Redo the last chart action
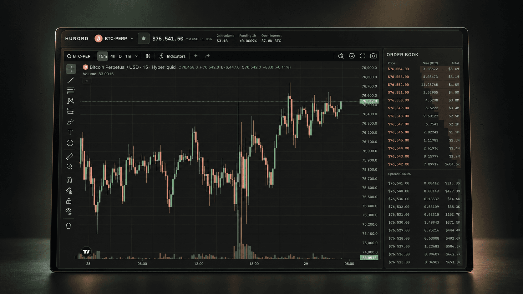This screenshot has height=294, width=523. pos(207,56)
